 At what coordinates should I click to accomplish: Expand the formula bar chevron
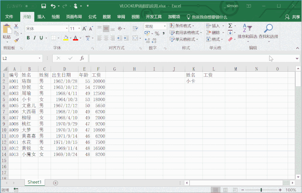[x=297, y=58]
